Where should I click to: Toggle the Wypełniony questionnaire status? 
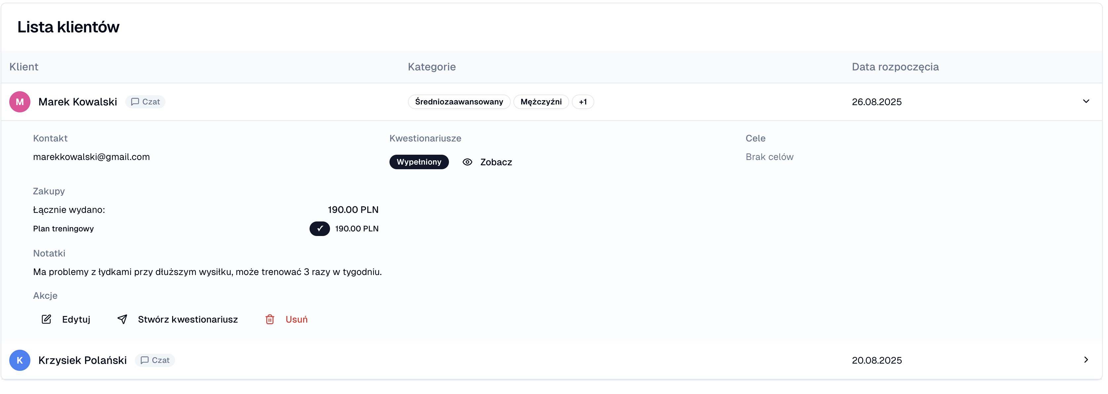(419, 162)
